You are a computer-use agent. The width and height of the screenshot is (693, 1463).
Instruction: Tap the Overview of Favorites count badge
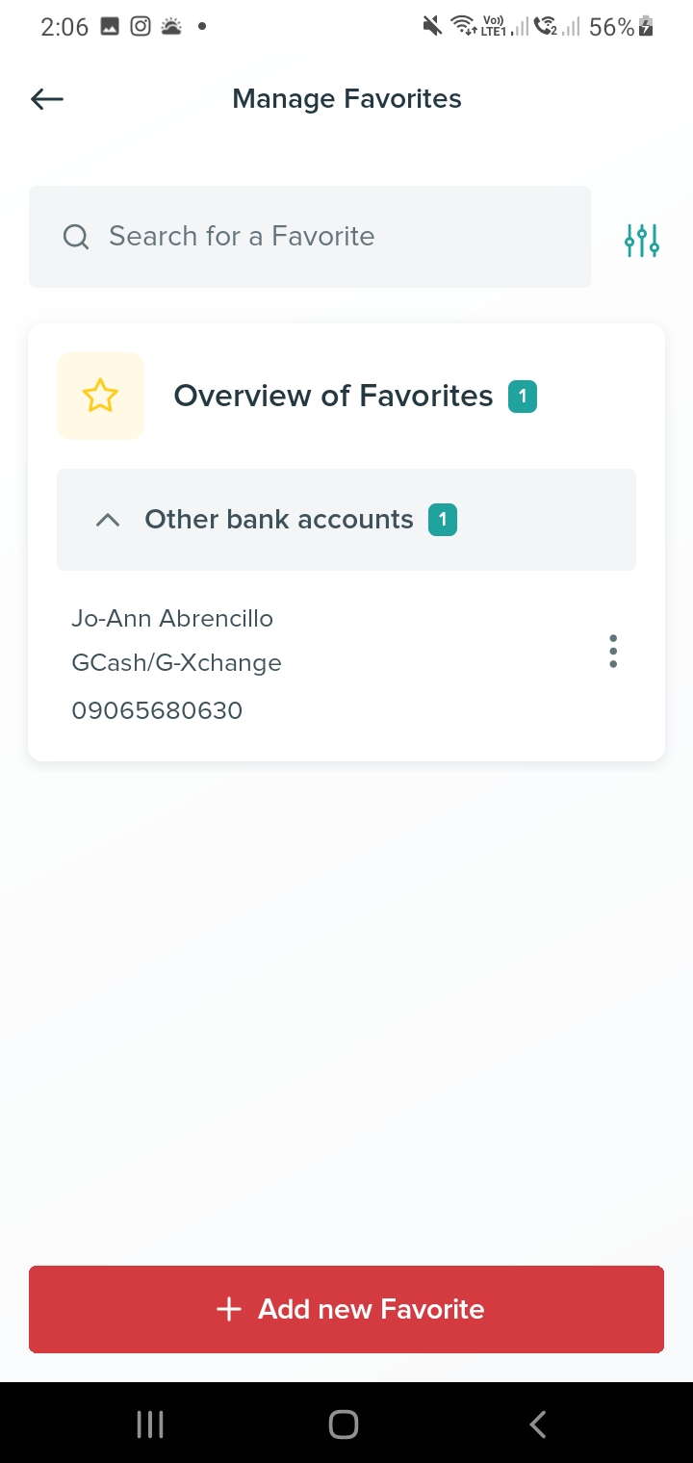523,396
